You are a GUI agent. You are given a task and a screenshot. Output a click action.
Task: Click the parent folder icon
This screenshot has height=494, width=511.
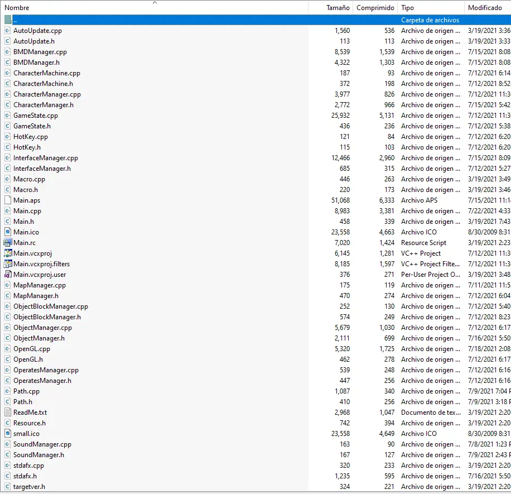tap(8, 20)
